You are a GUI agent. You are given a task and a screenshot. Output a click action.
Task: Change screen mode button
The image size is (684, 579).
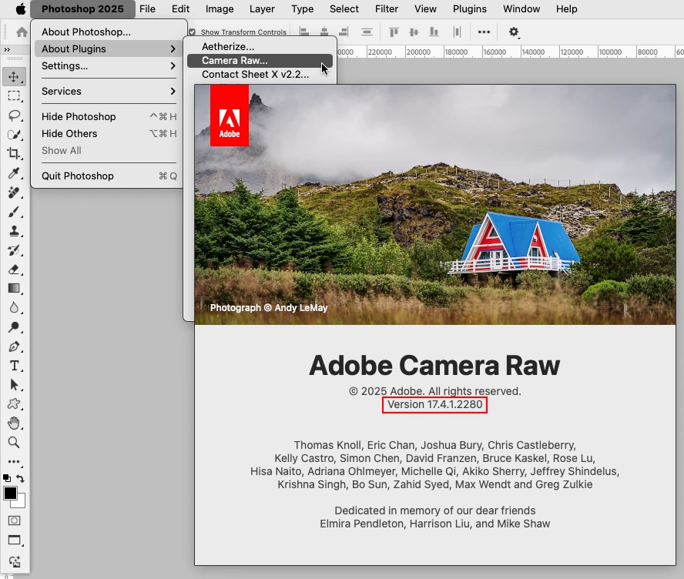point(14,541)
